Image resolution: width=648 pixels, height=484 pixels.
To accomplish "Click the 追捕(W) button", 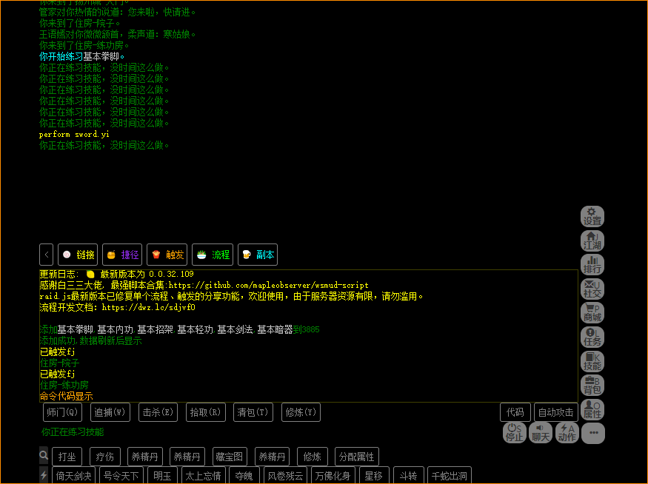I will [x=110, y=412].
